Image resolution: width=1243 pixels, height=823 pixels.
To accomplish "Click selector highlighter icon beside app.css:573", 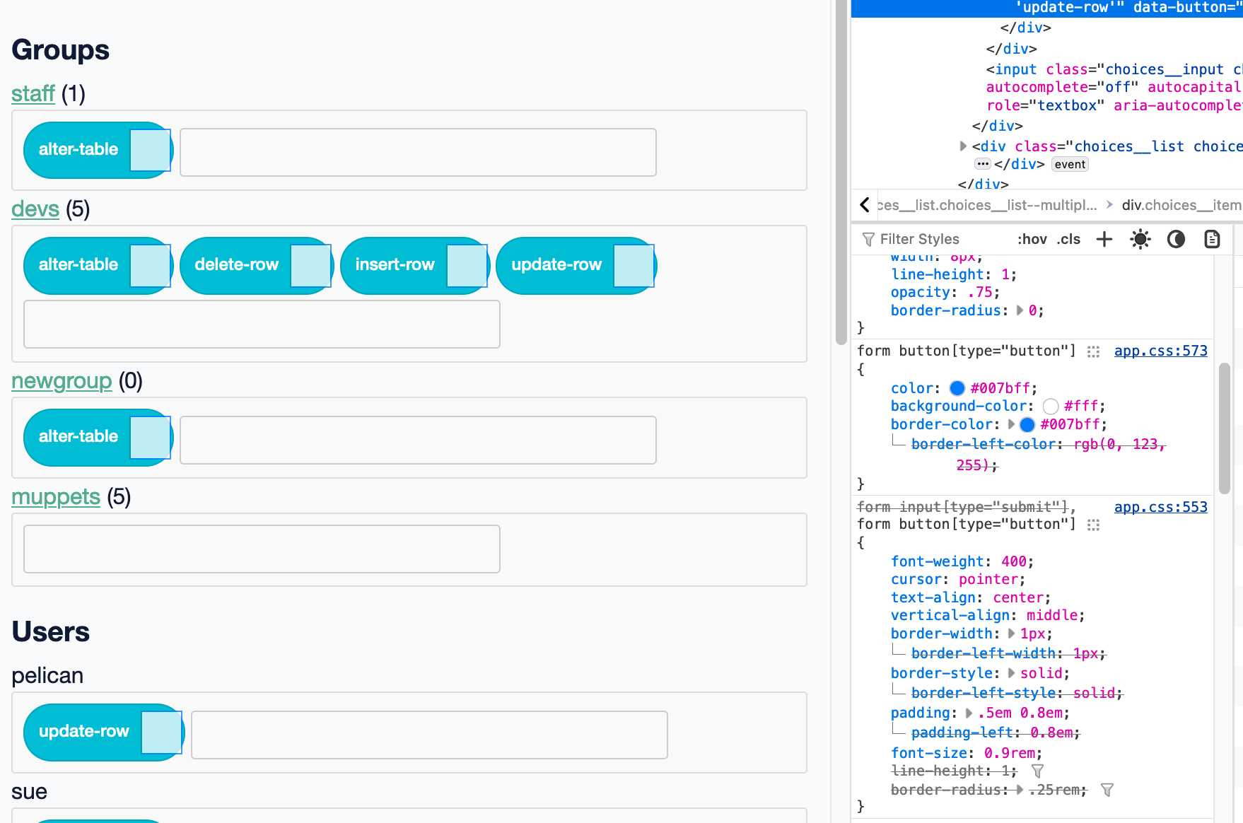I will 1093,351.
